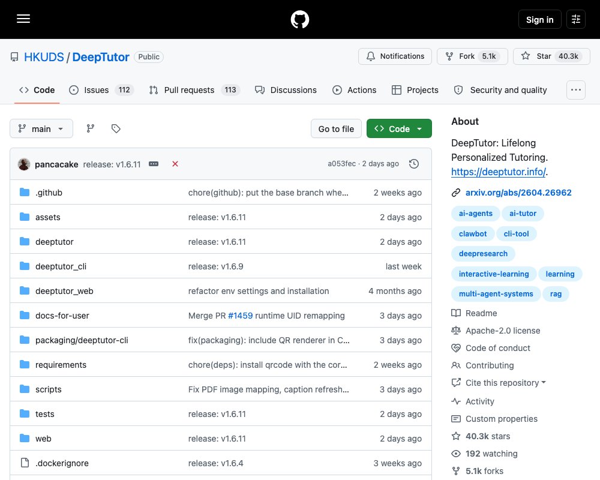Image resolution: width=600 pixels, height=480 pixels.
Task: Expand the additional navigation options ellipsis
Action: [x=576, y=90]
